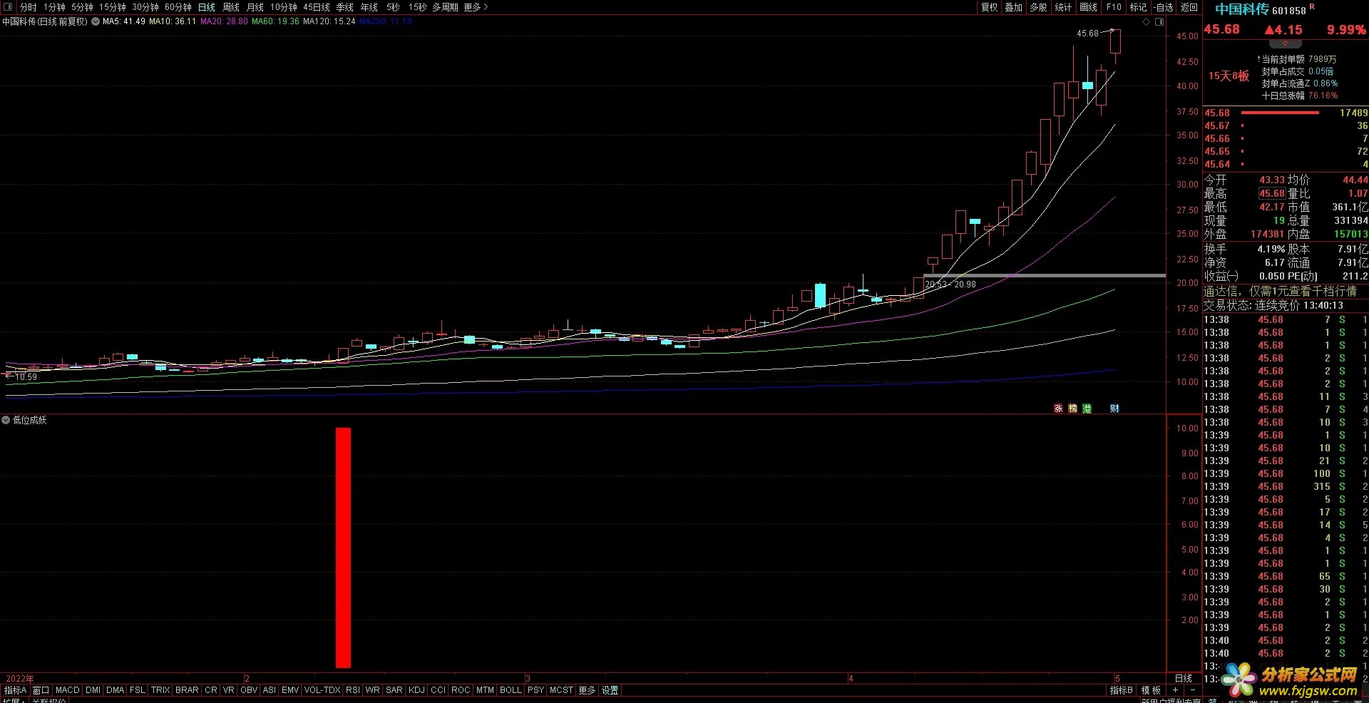Click the 15天8板 limit-up streak label
Image resolution: width=1369 pixels, height=703 pixels.
click(1229, 76)
